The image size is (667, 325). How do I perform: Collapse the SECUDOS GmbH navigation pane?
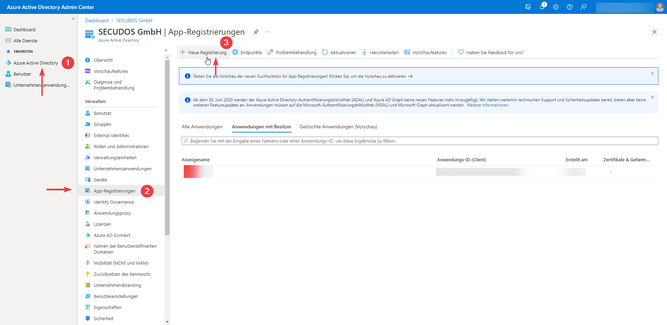[166, 50]
